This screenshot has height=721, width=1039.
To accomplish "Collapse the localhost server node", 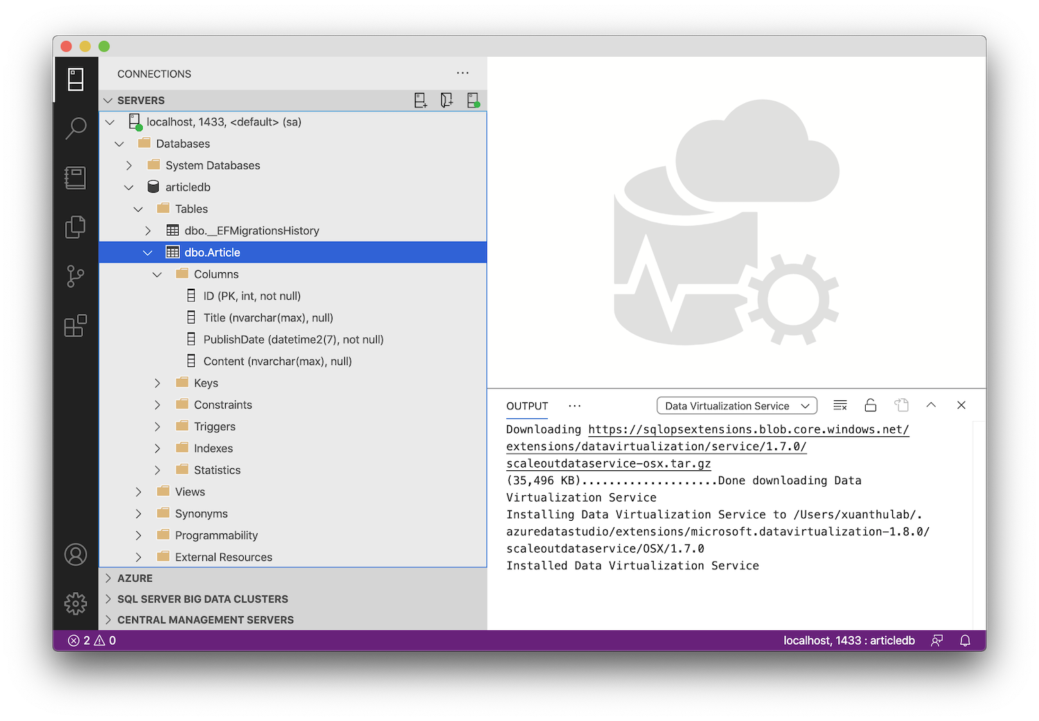I will click(110, 122).
